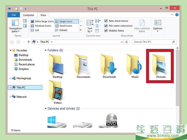Viewport: 187px width, 140px height.
Task: Switch to the Computer ribbon tab
Action: click(28, 15)
